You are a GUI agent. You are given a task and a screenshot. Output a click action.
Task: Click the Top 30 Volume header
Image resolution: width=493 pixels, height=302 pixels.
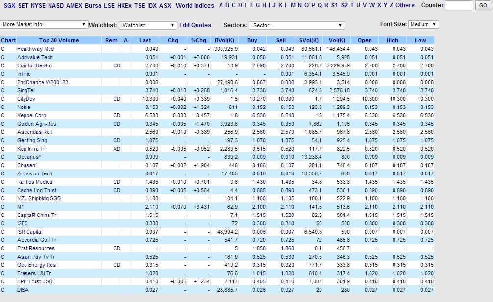[59, 40]
